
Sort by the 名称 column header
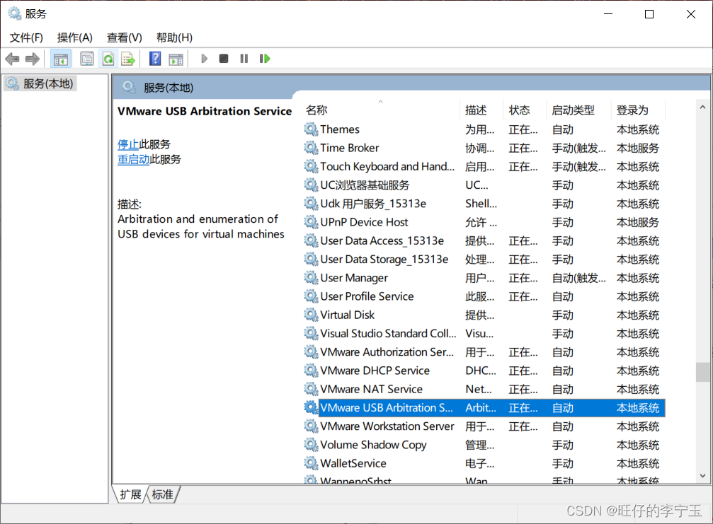pos(382,110)
